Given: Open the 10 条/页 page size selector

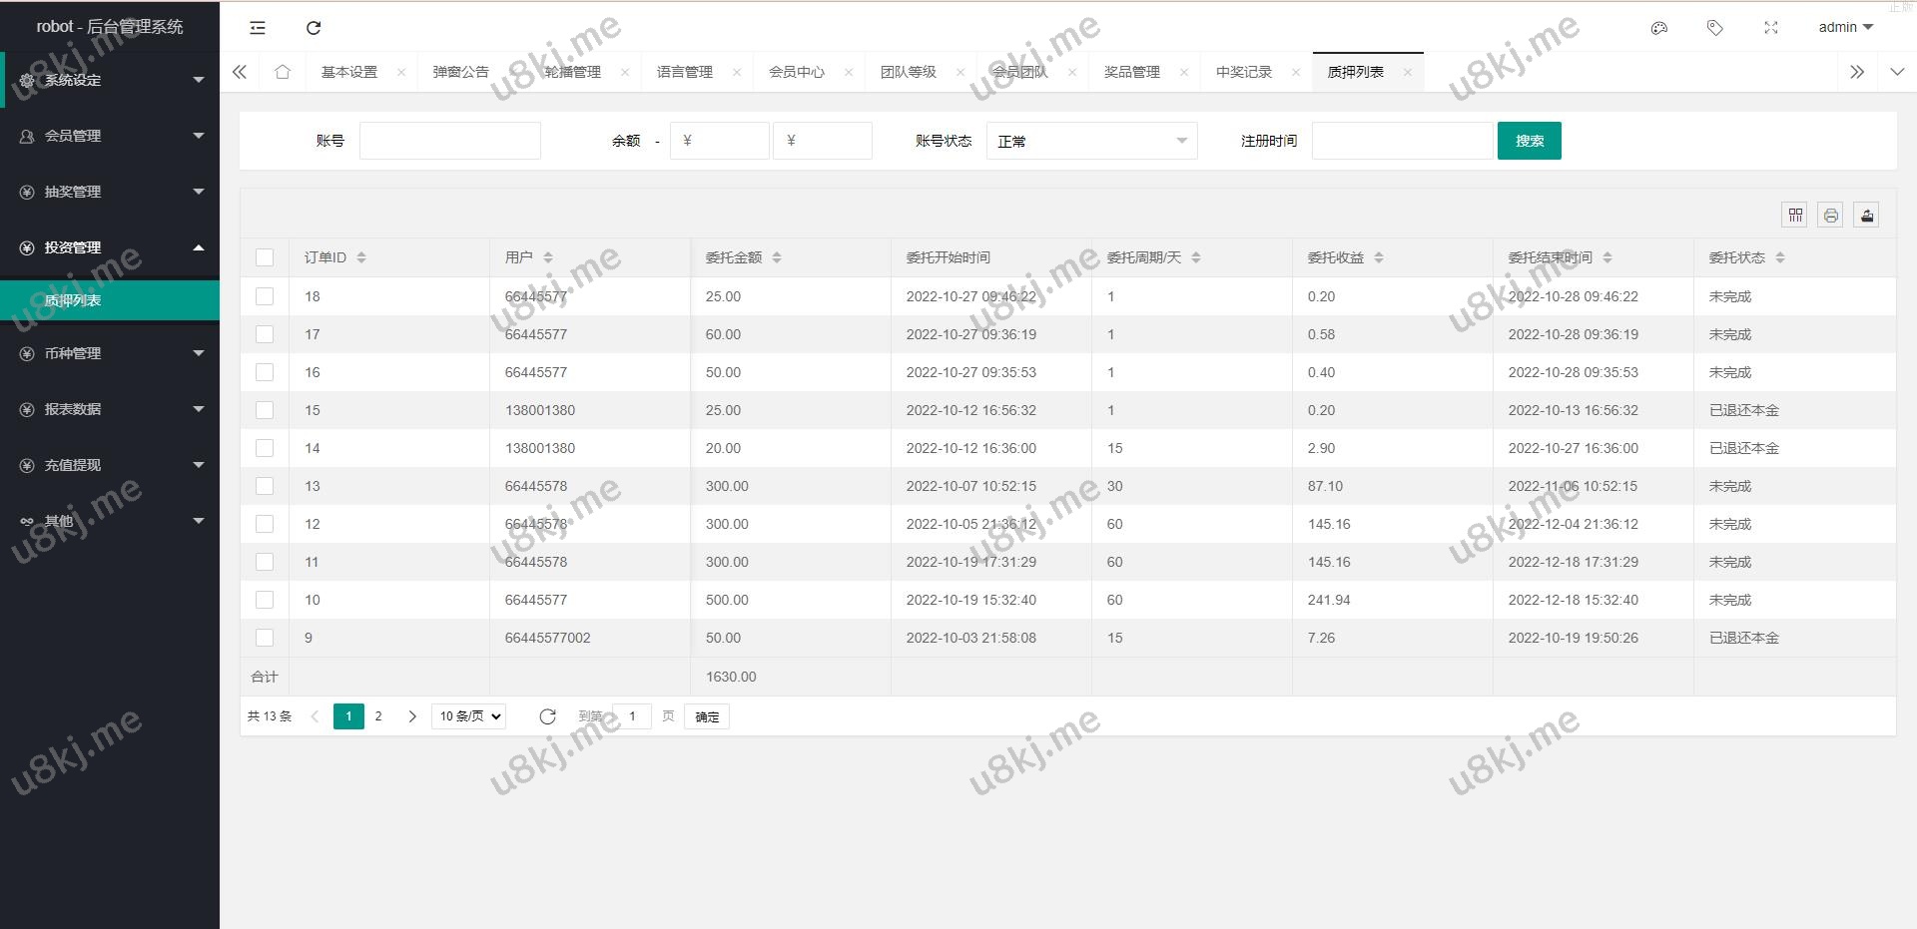Looking at the screenshot, I should coord(468,716).
